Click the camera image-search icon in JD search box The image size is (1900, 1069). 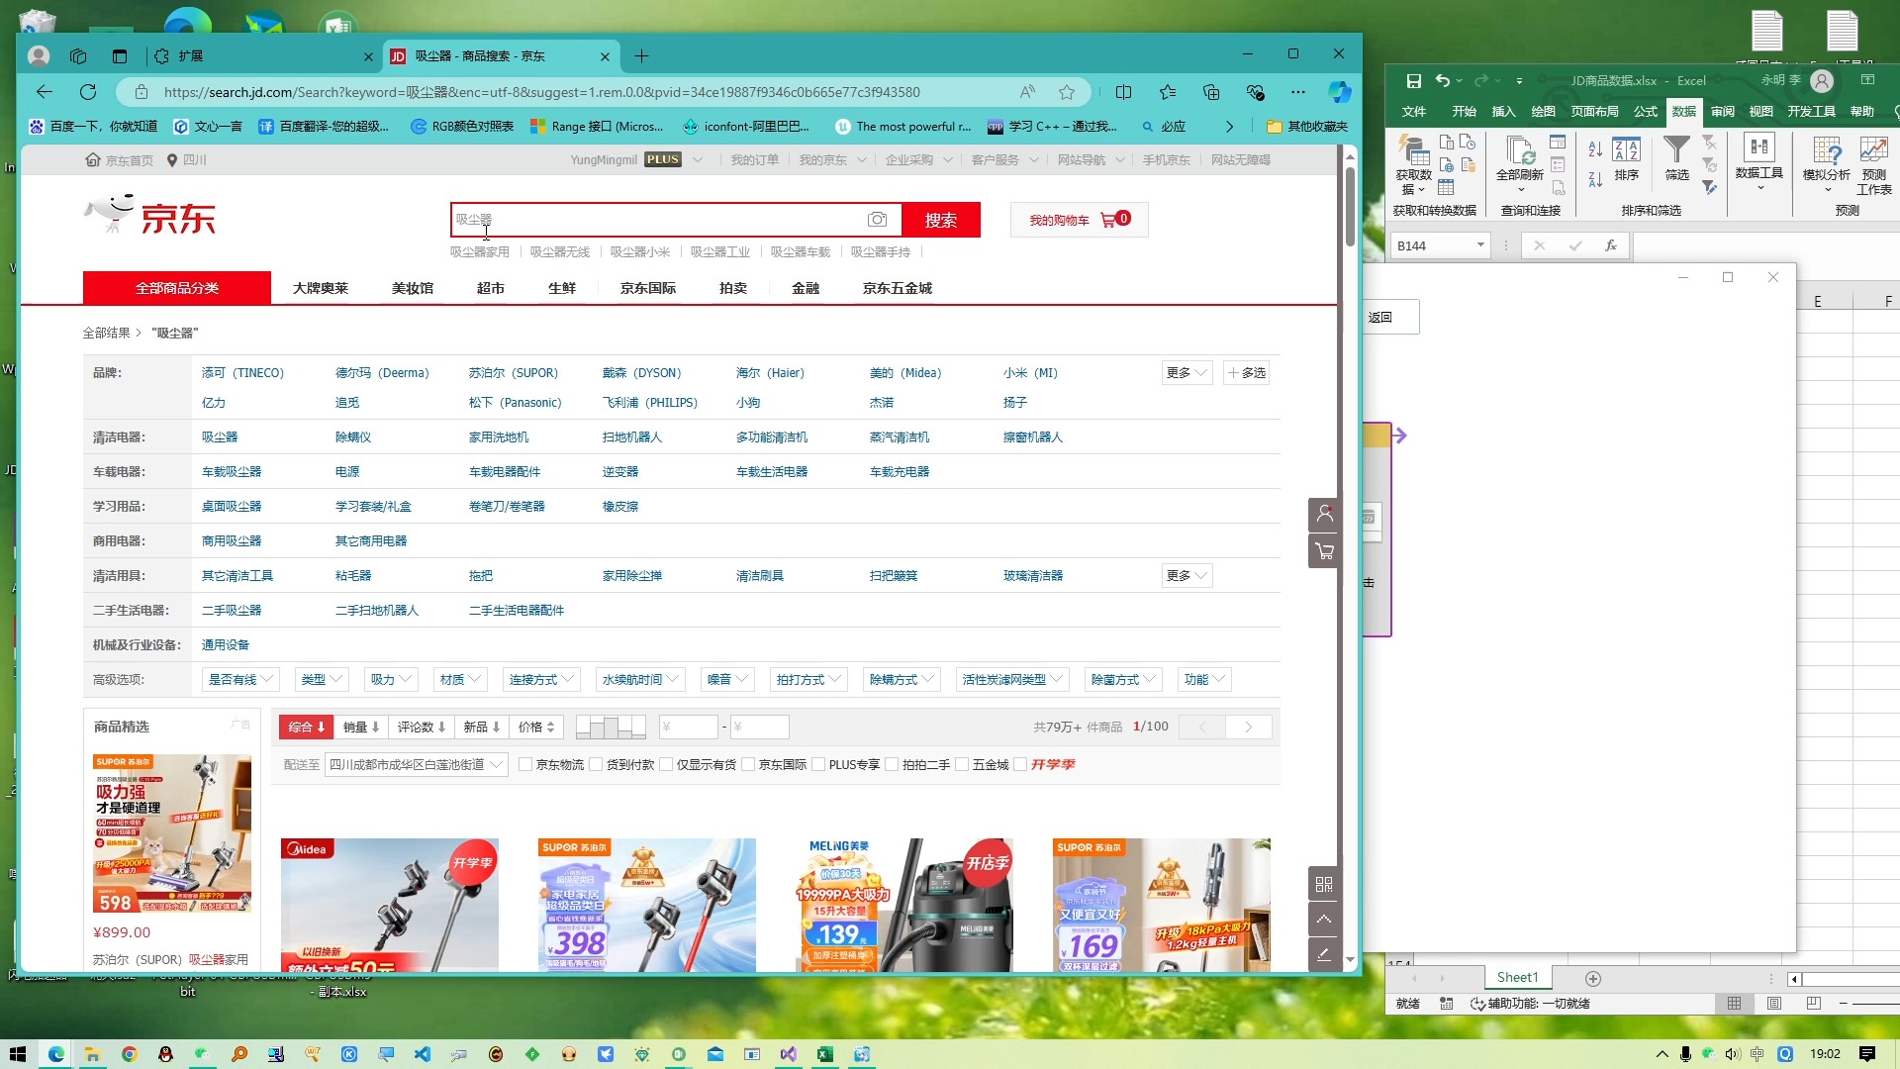(877, 220)
